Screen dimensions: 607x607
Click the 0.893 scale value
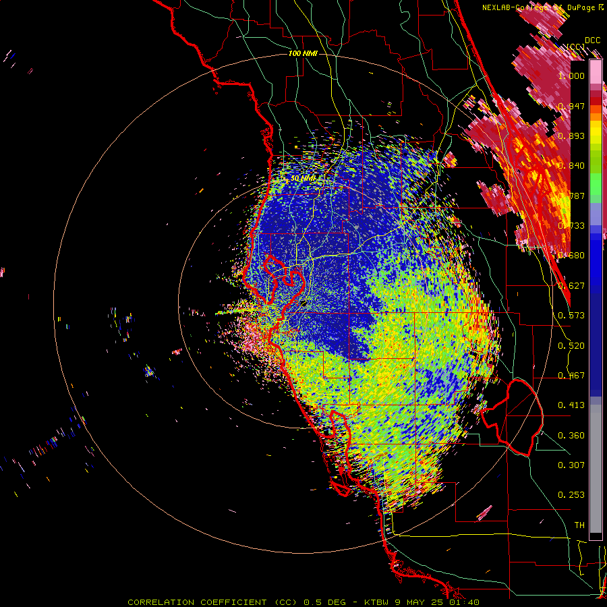(571, 136)
